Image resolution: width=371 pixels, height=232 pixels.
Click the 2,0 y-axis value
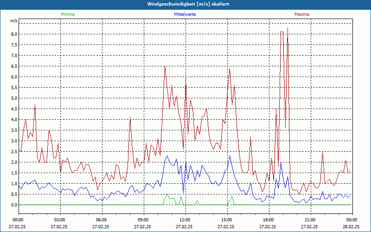tap(14, 162)
